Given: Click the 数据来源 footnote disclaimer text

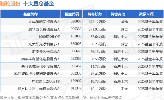Looking at the screenshot, I should pos(61,98).
